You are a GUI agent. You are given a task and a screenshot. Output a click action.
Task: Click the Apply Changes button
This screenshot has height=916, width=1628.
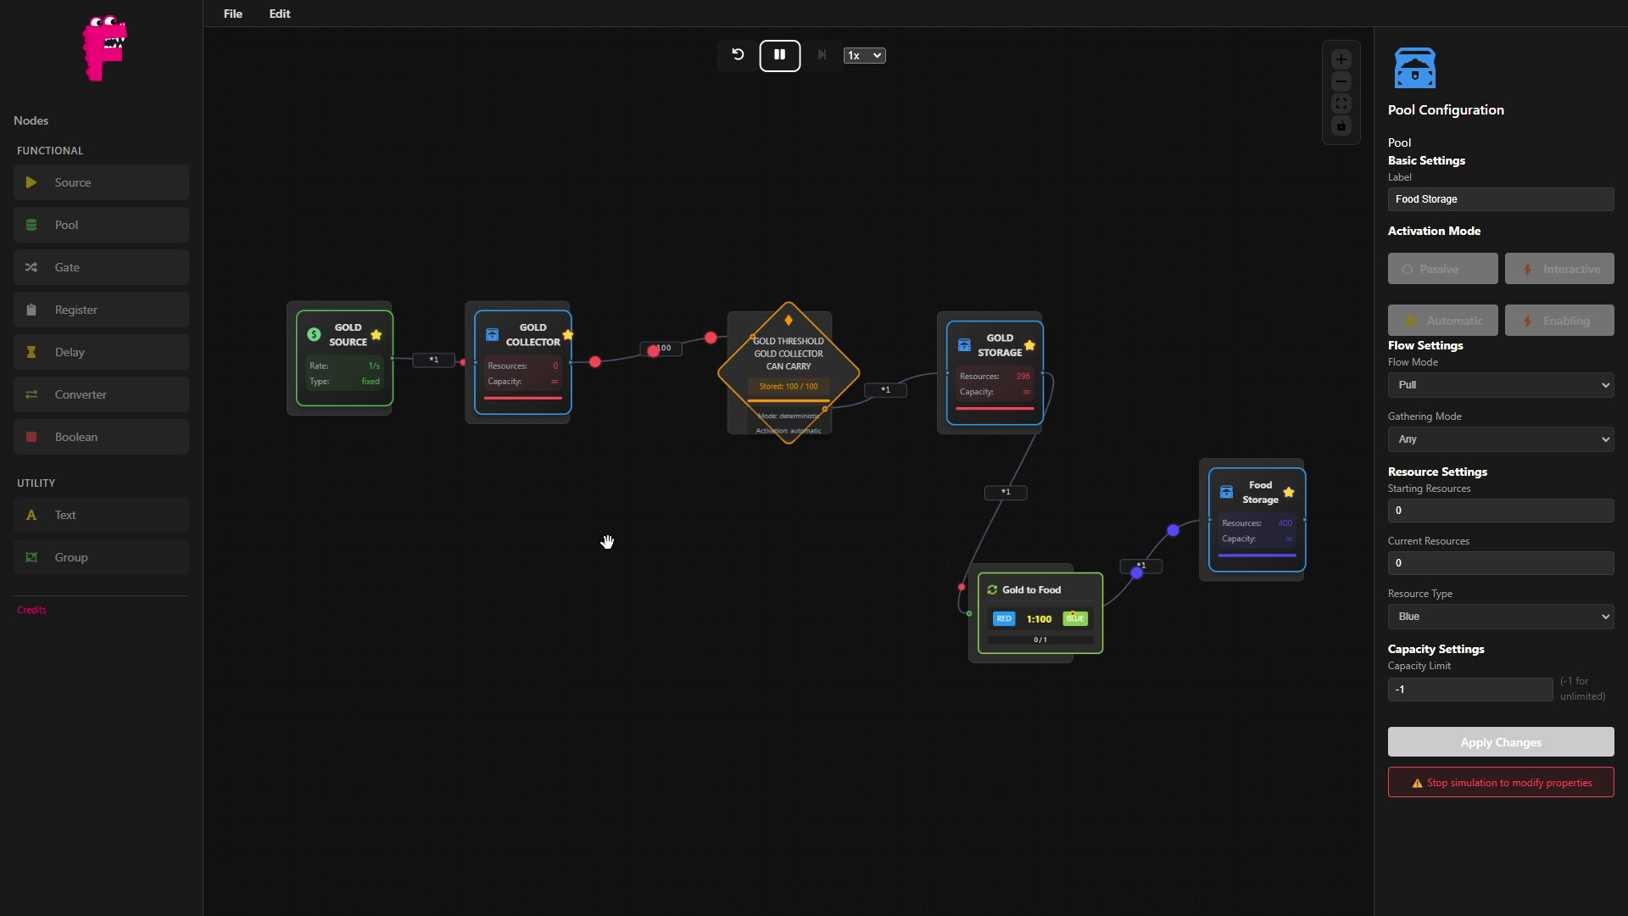[x=1500, y=741]
